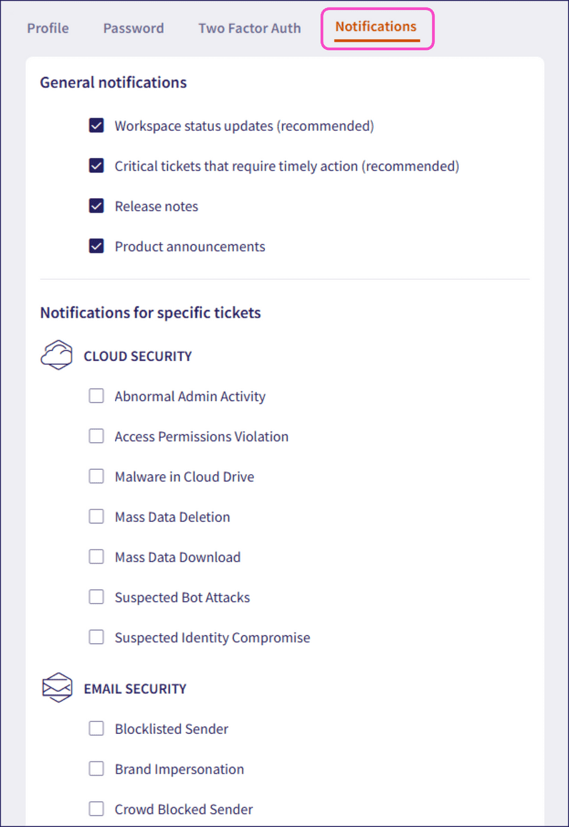Check the Blocklisted Sender checkbox
This screenshot has width=569, height=827.
(96, 728)
